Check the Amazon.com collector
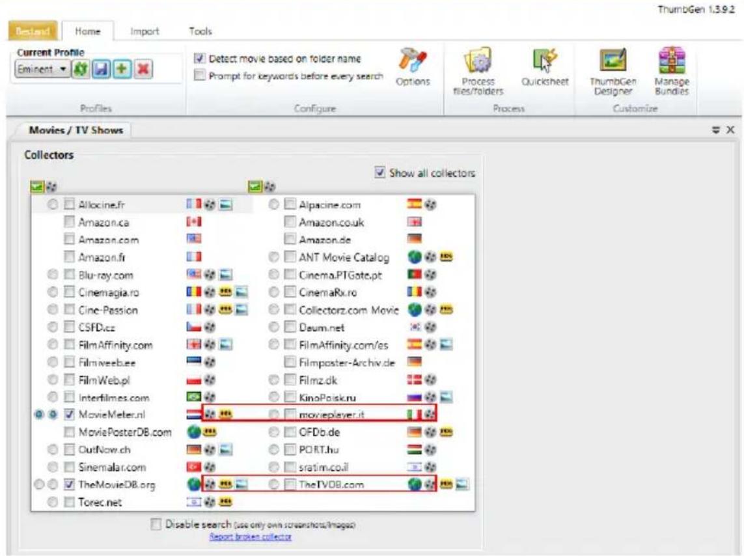 click(x=69, y=240)
